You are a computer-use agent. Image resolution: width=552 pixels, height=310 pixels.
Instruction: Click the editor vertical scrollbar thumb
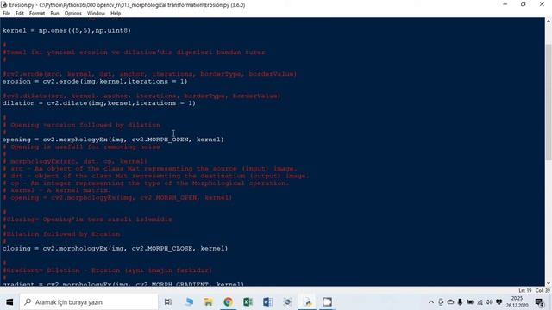(x=549, y=102)
